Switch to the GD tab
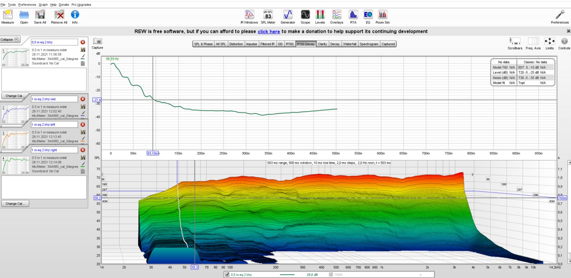571x278 pixels. click(280, 44)
